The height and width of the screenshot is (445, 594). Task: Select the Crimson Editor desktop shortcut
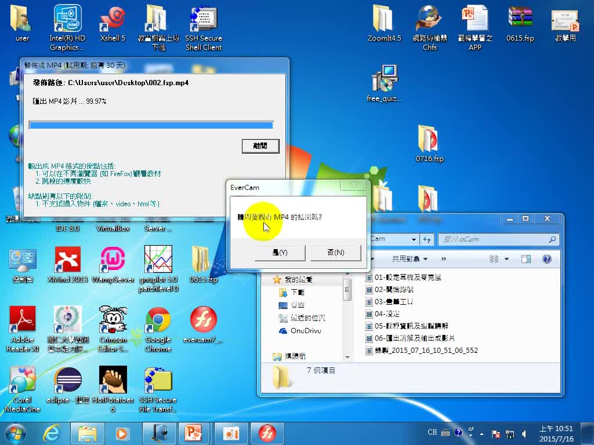(113, 329)
